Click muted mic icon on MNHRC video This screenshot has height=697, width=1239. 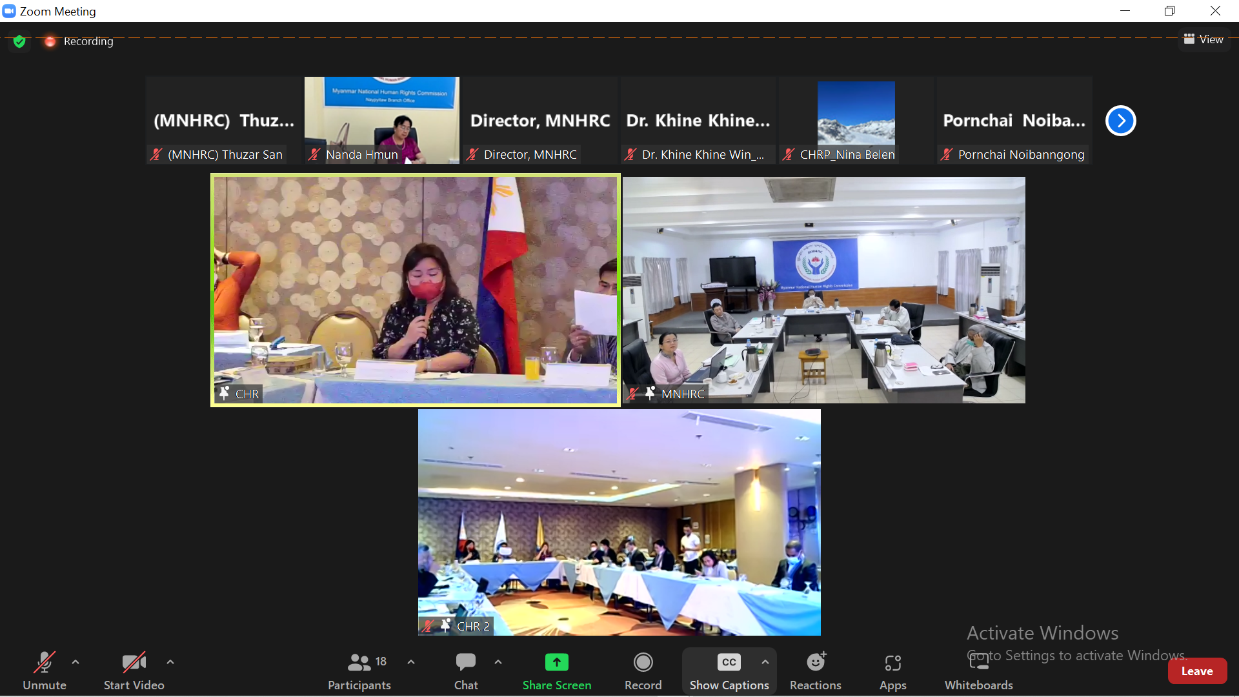(x=633, y=394)
